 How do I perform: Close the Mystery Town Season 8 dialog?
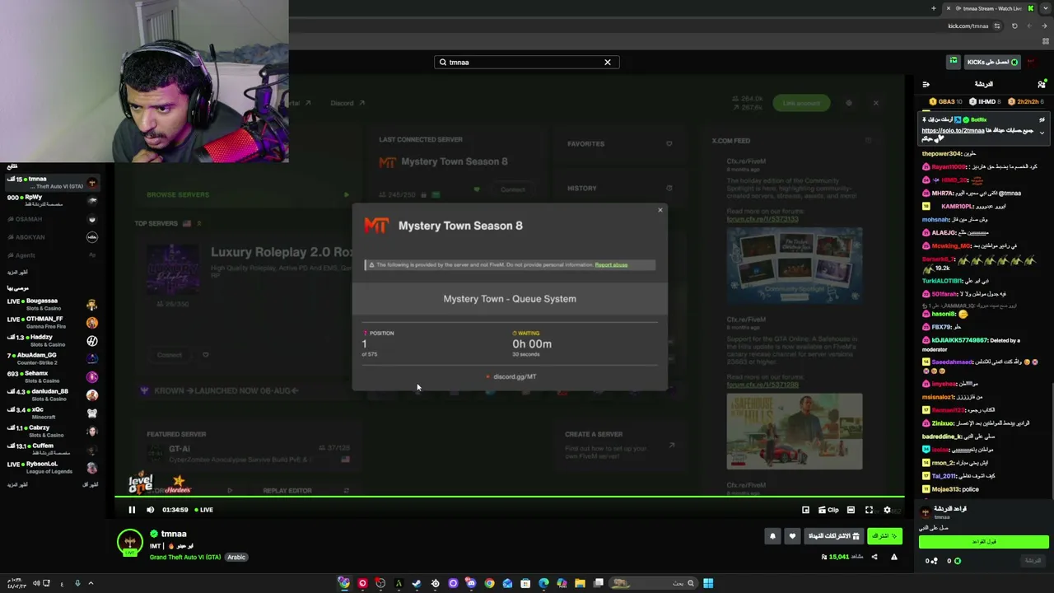point(660,210)
